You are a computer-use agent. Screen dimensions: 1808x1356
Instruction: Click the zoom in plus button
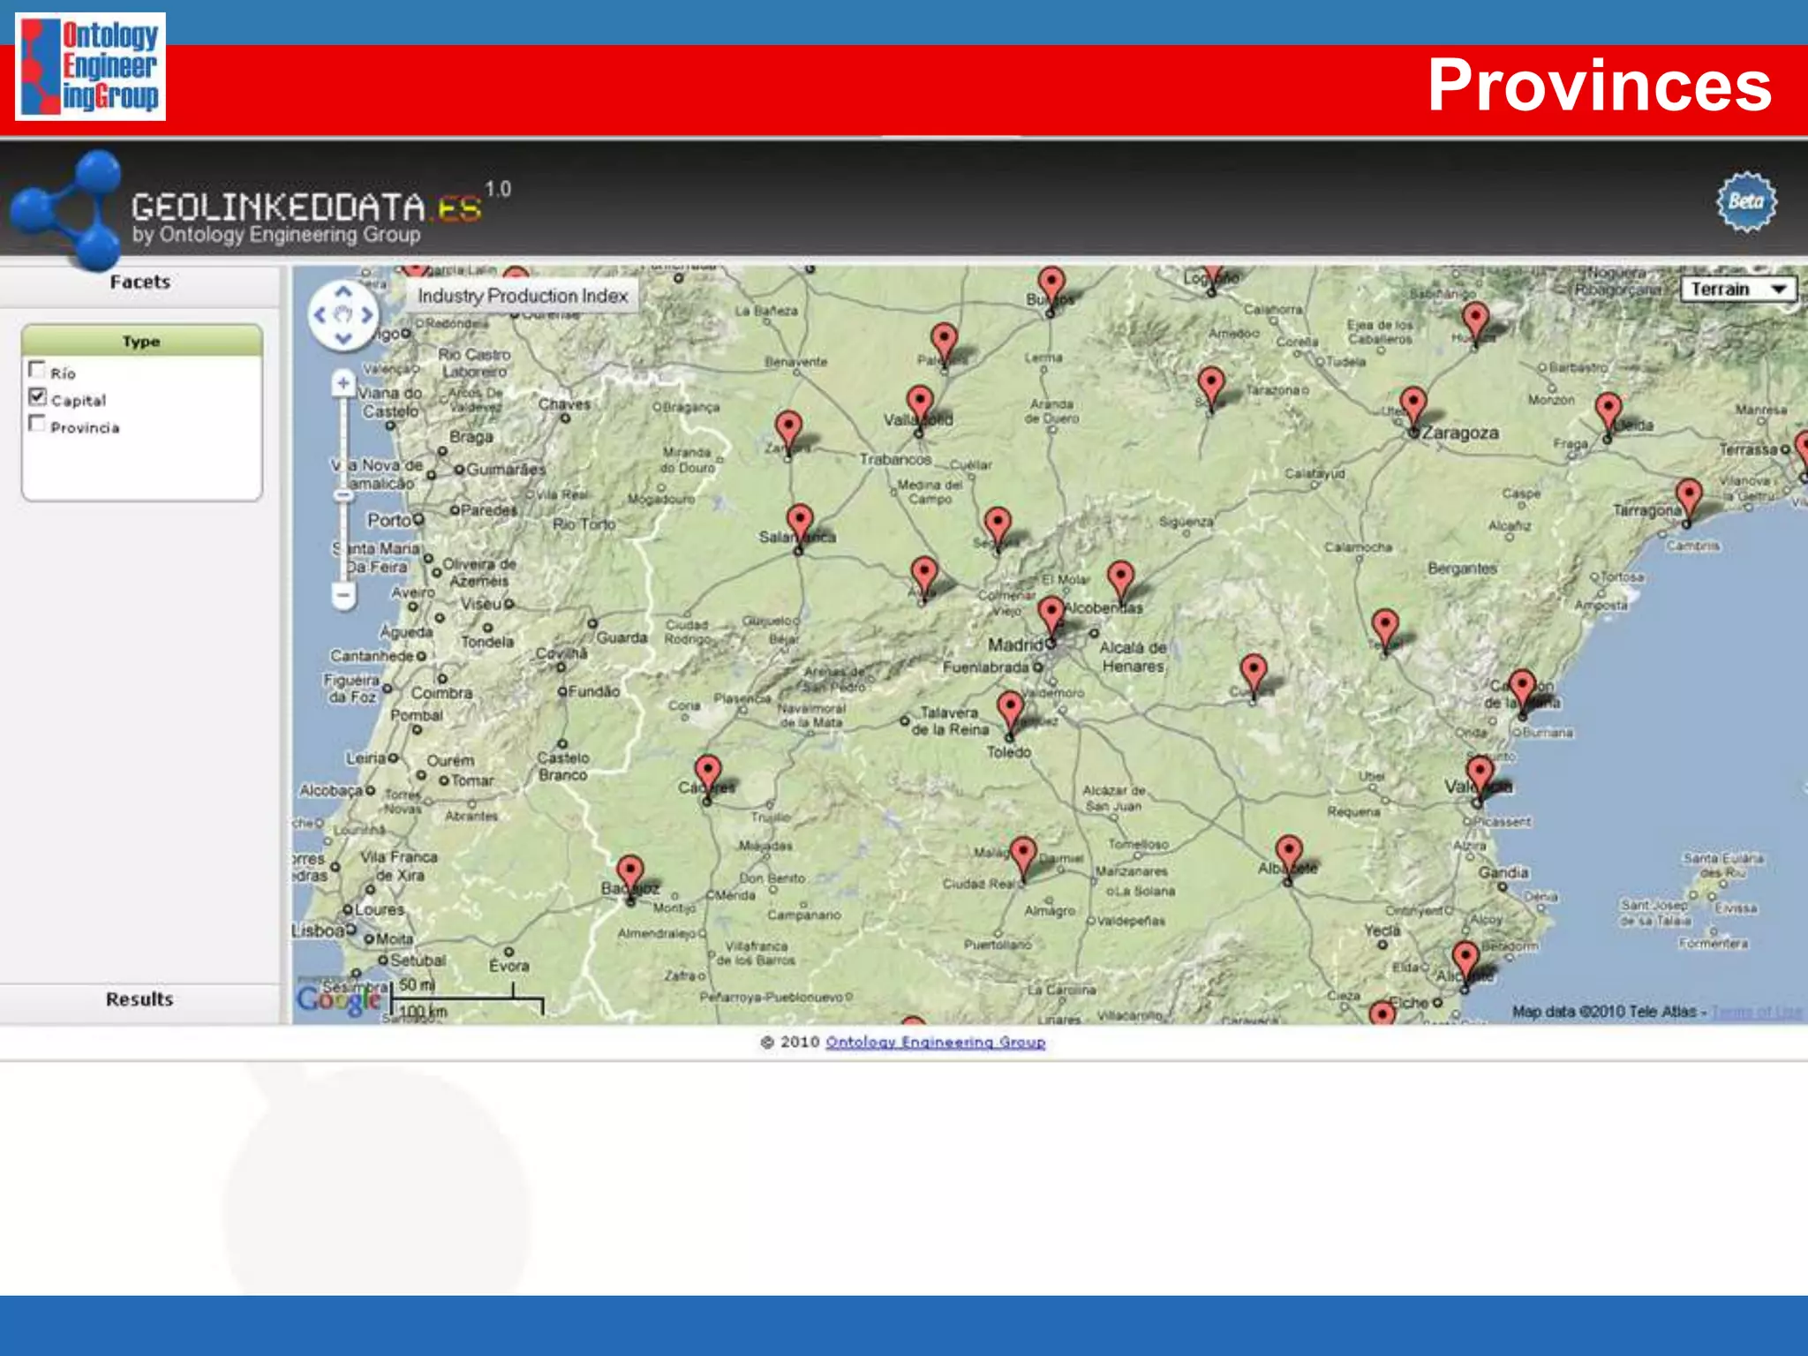[x=343, y=383]
